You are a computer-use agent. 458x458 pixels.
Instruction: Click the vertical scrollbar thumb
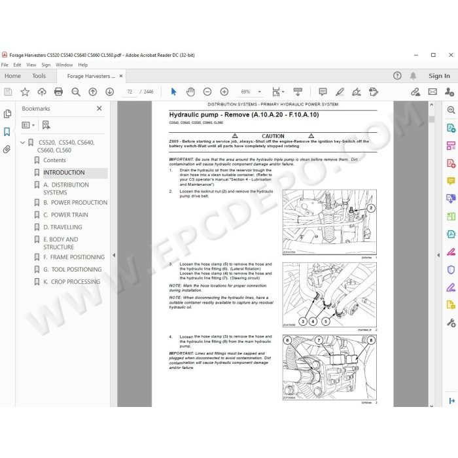pyautogui.click(x=432, y=119)
